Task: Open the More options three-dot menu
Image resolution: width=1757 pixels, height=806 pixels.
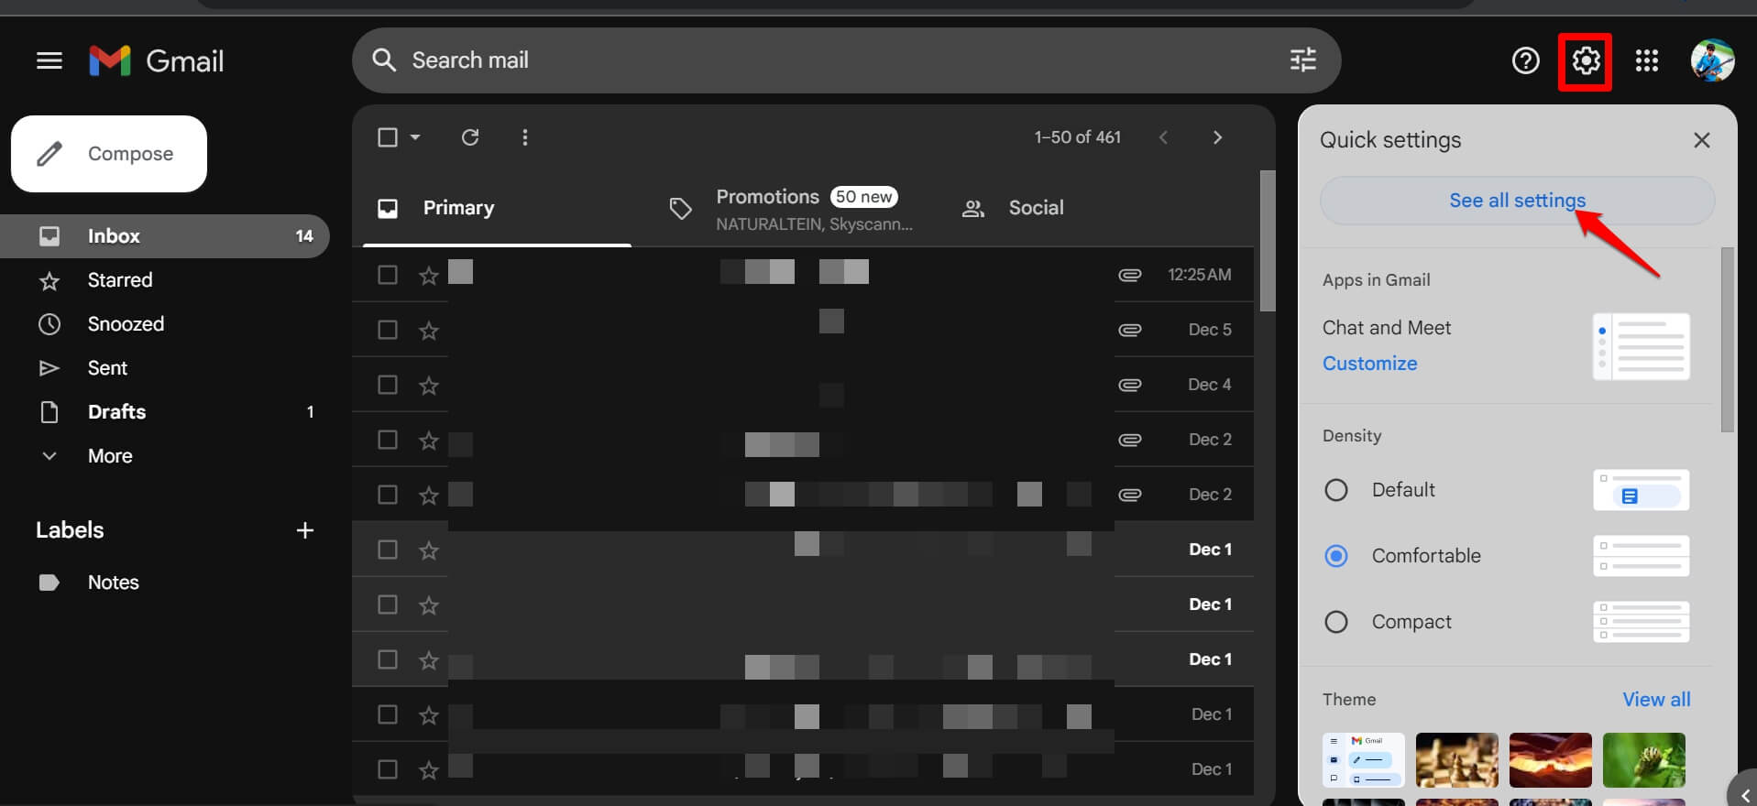Action: click(x=524, y=137)
